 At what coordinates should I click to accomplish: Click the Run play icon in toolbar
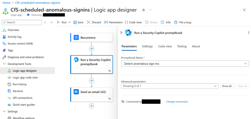coord(59,22)
